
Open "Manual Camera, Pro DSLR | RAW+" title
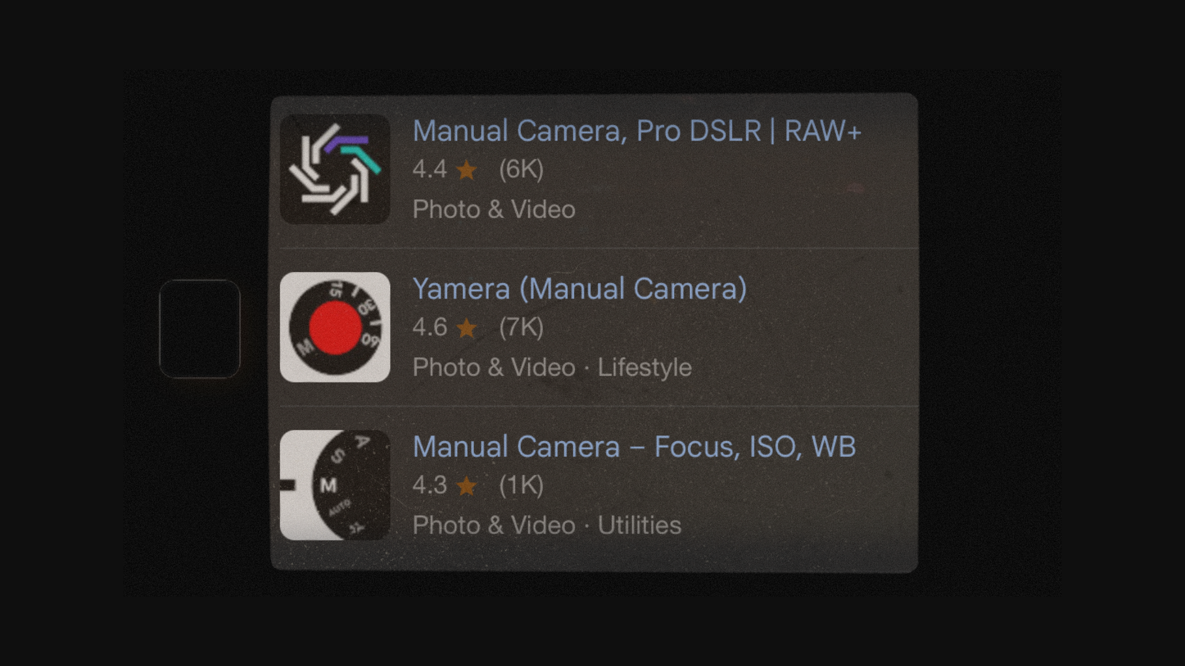point(636,131)
